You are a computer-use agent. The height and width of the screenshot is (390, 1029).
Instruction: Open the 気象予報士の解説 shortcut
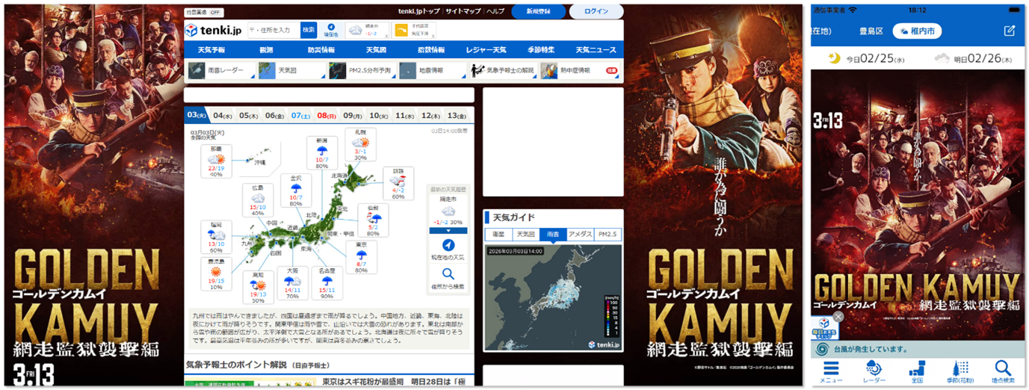503,70
